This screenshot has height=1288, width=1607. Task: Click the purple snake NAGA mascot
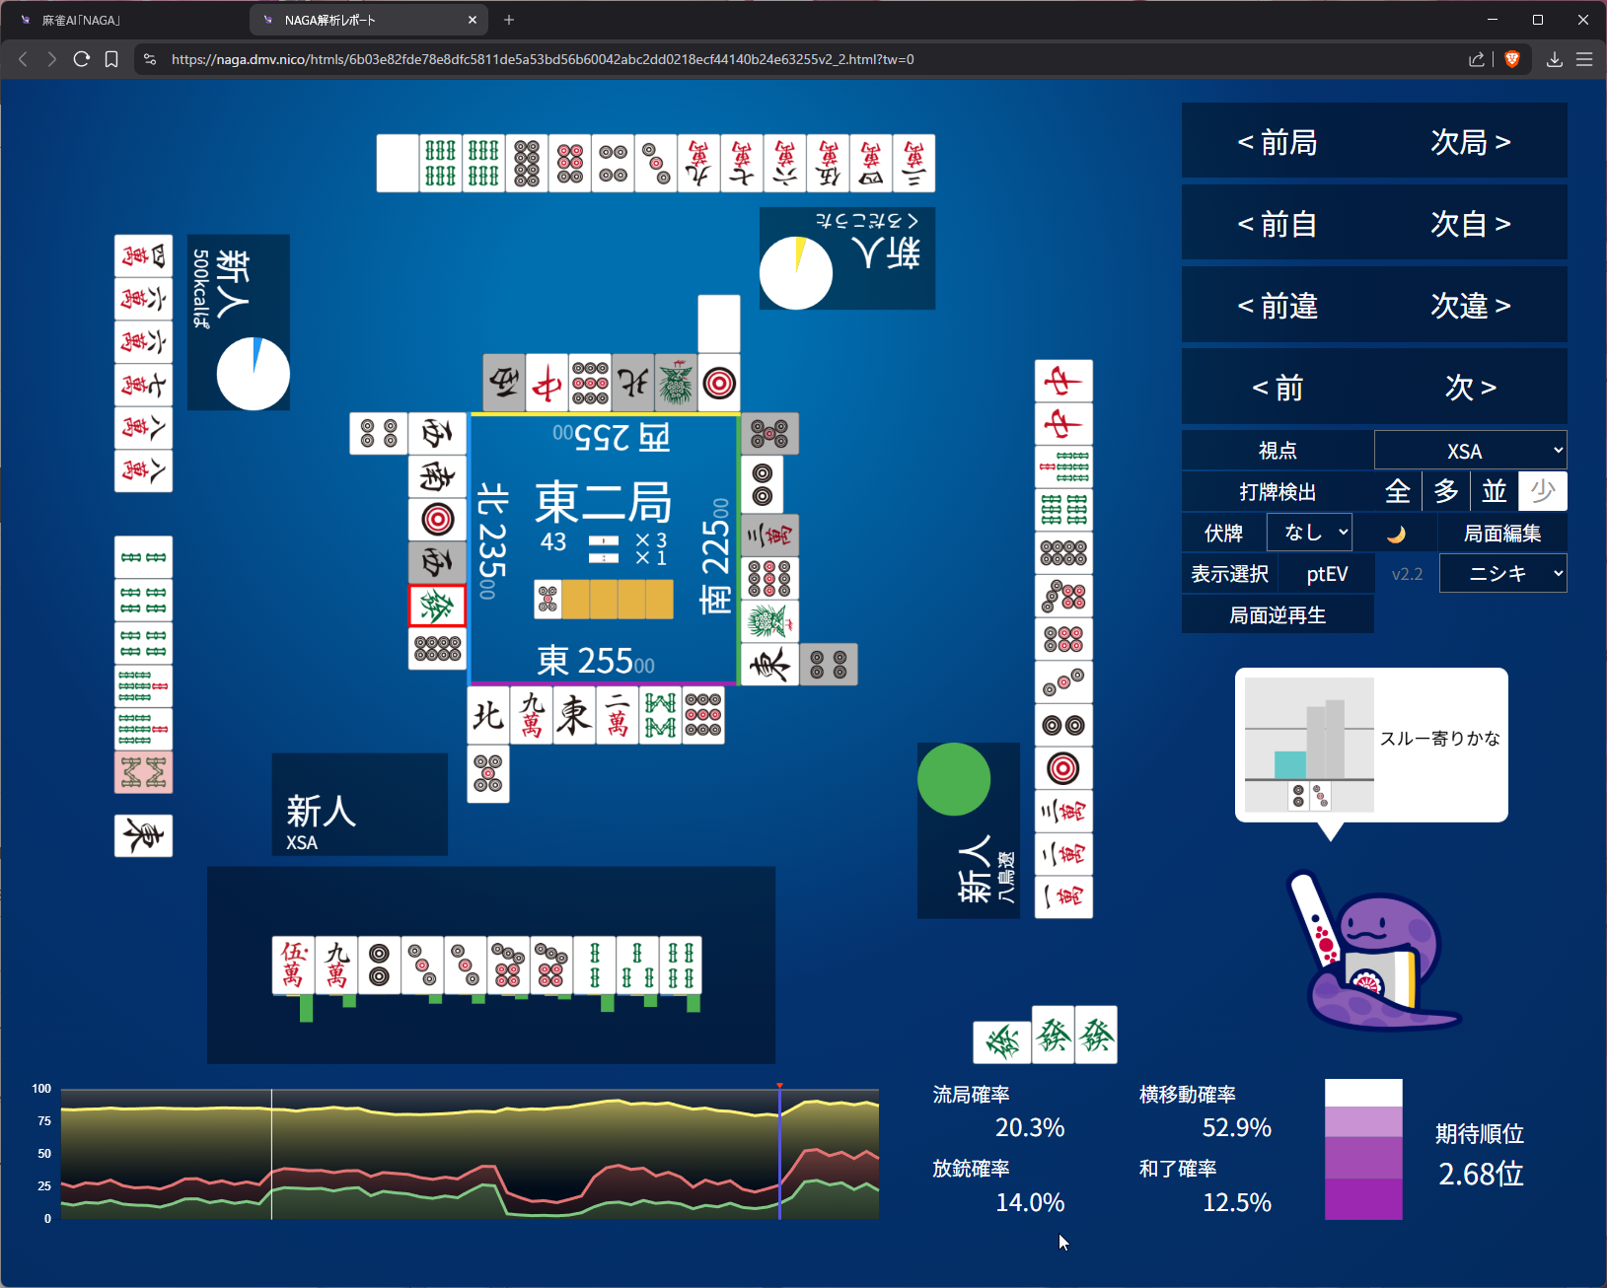(1375, 955)
